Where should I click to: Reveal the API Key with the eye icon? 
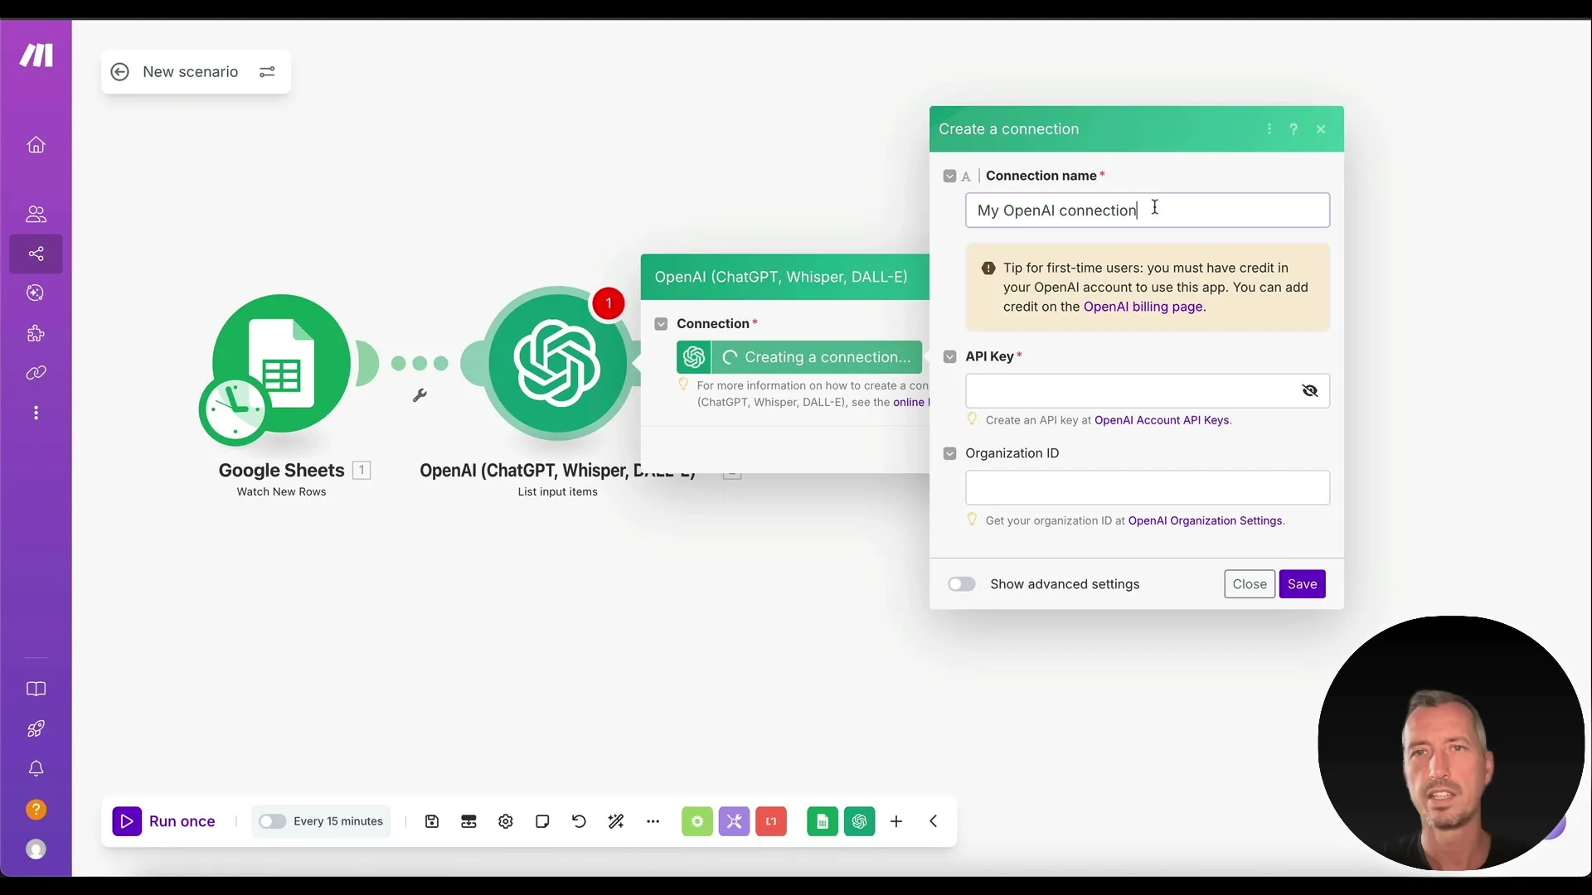1310,390
